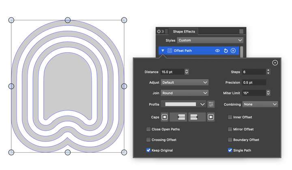This screenshot has height=170, width=292.
Task: Open the Combining None dropdown
Action: (260, 104)
